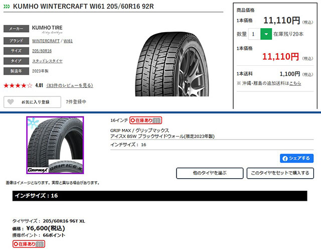This screenshot has width=321, height=251.
Task: Click the green quantity dropdown arrow
Action: tap(266, 34)
